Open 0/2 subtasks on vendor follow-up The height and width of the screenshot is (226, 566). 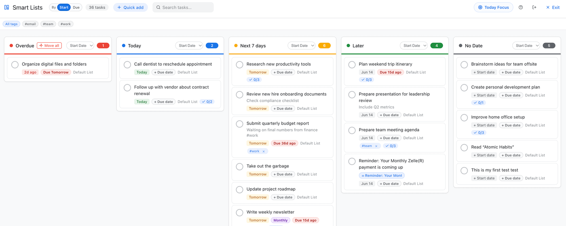click(207, 102)
